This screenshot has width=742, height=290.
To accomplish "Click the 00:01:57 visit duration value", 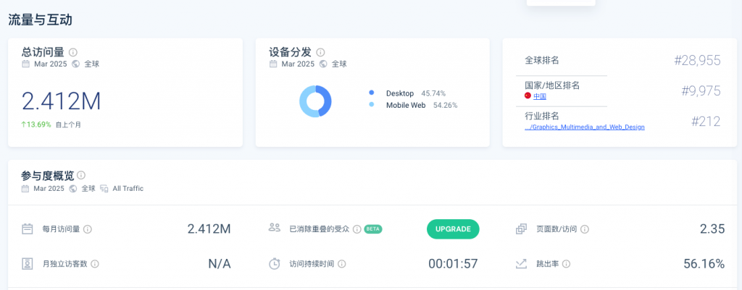I will [454, 263].
